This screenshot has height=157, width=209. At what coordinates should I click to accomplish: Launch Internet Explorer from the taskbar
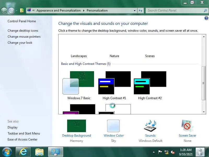[23, 152]
